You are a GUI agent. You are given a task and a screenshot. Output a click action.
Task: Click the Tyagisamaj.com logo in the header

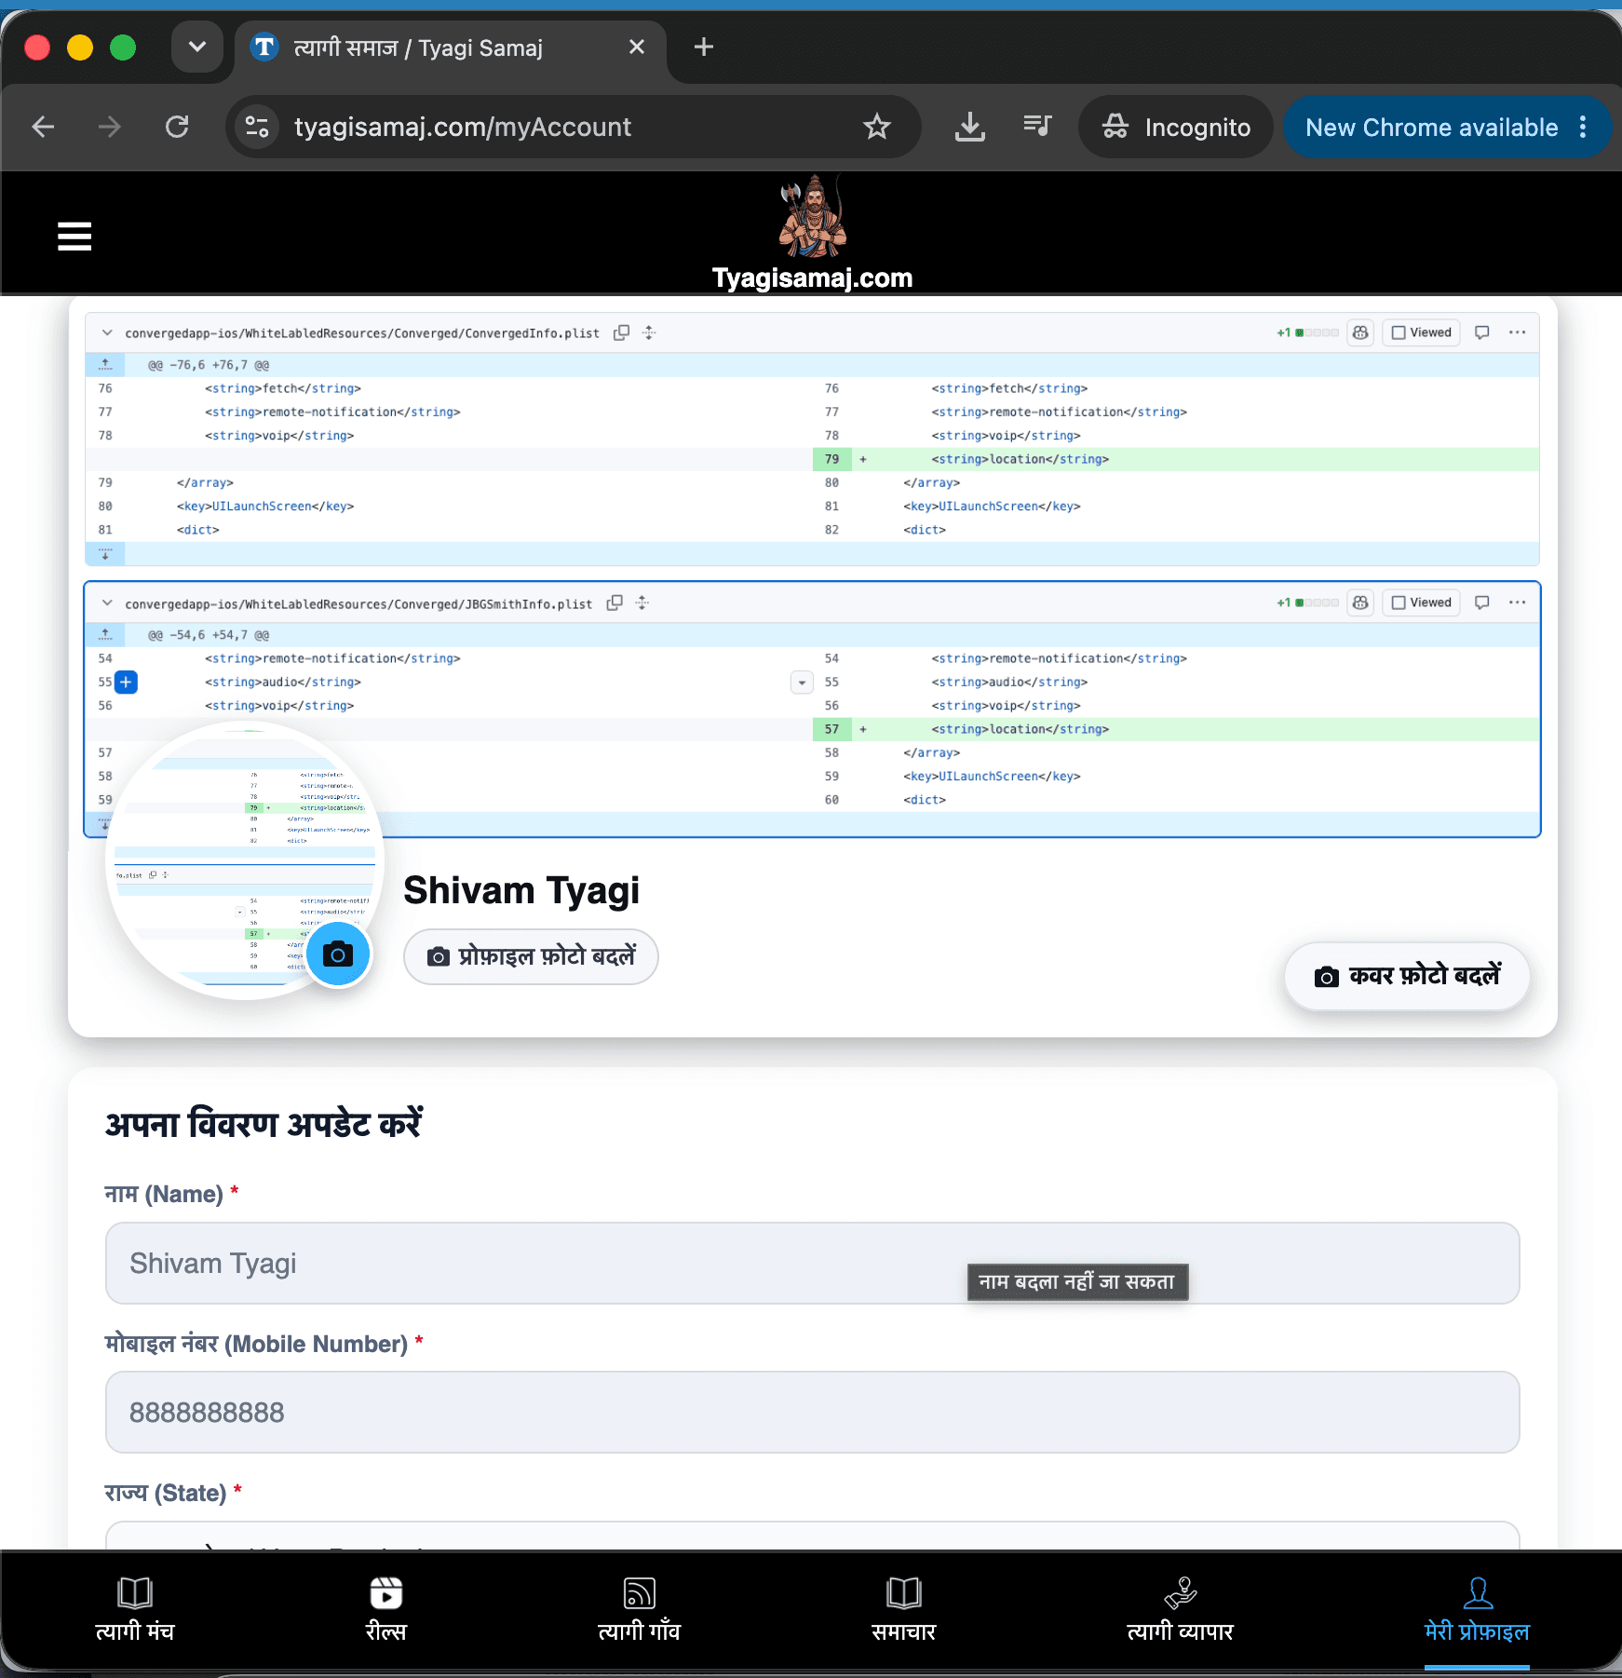coord(812,233)
